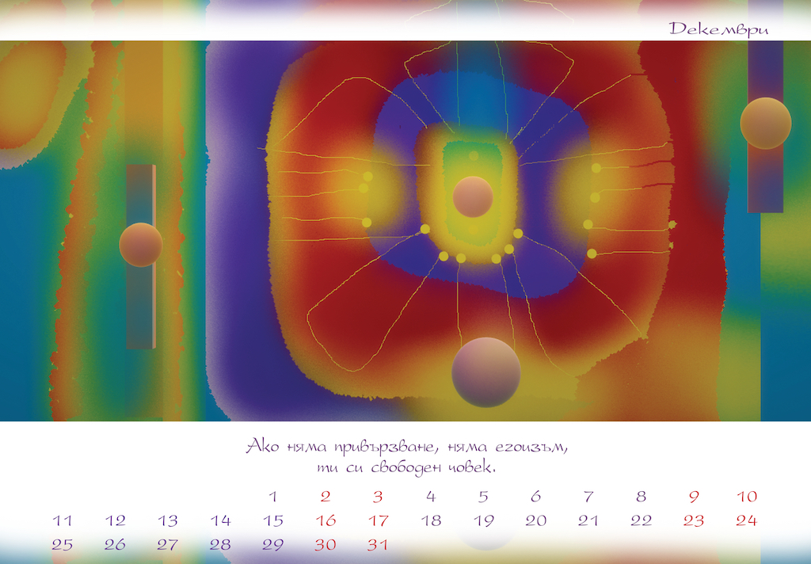
Task: Select red calendar date 31
Action: 378,544
